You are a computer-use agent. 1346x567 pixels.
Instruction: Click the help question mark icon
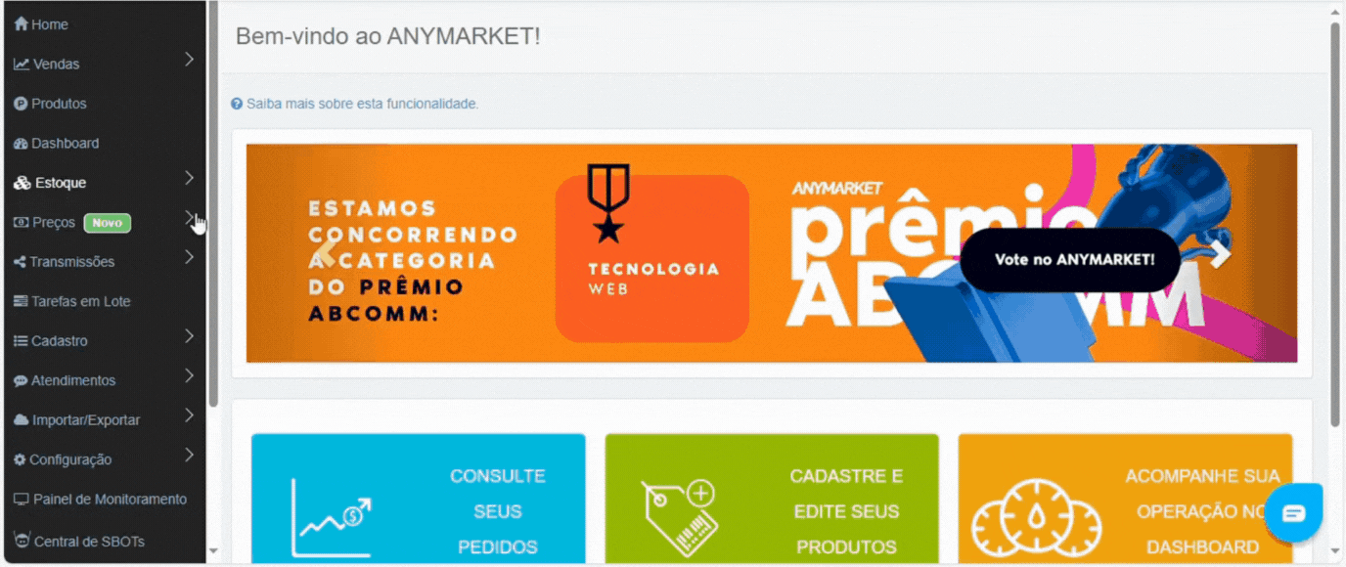(237, 104)
